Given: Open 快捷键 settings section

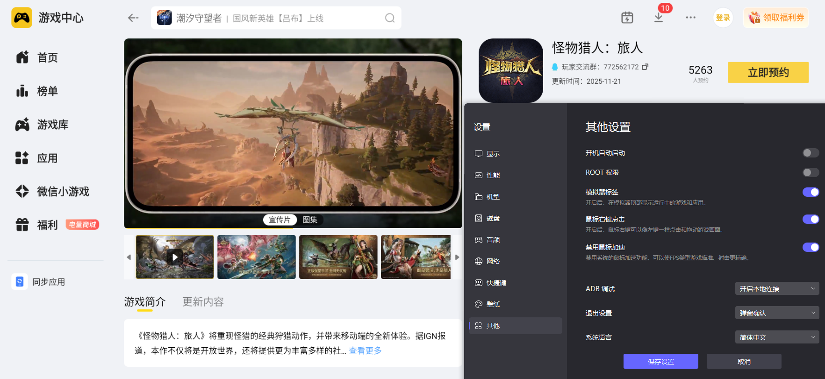Looking at the screenshot, I should (516, 283).
